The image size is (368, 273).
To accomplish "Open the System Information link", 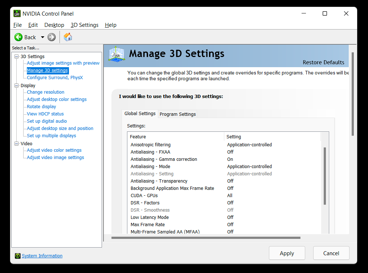I will [x=42, y=256].
